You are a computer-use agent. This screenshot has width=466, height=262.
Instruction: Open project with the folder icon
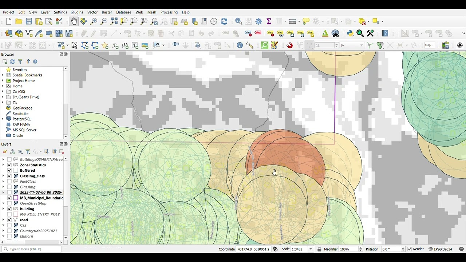click(19, 21)
